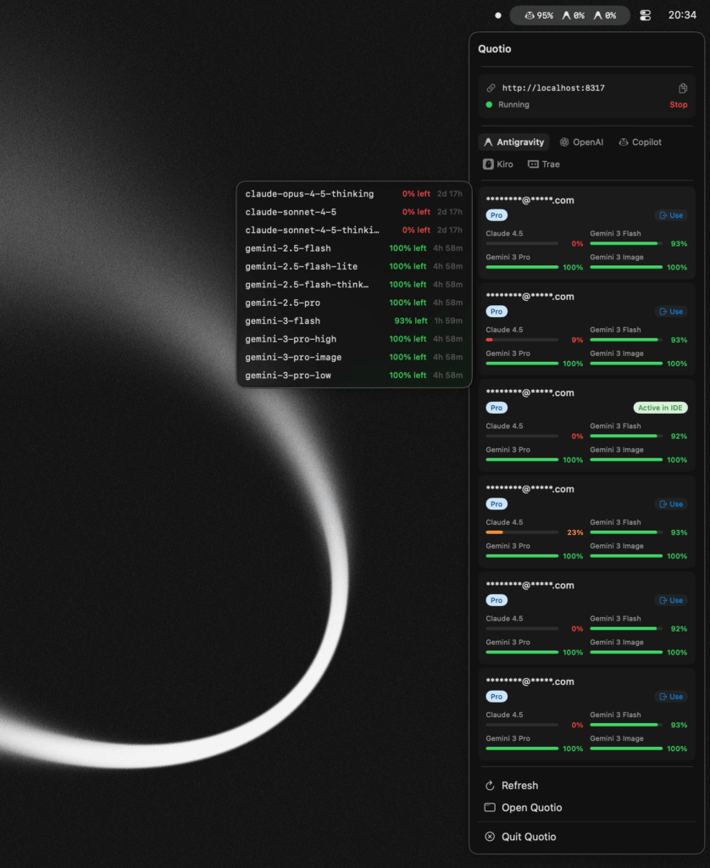
Task: Click the OpenAI provider icon
Action: [x=564, y=142]
